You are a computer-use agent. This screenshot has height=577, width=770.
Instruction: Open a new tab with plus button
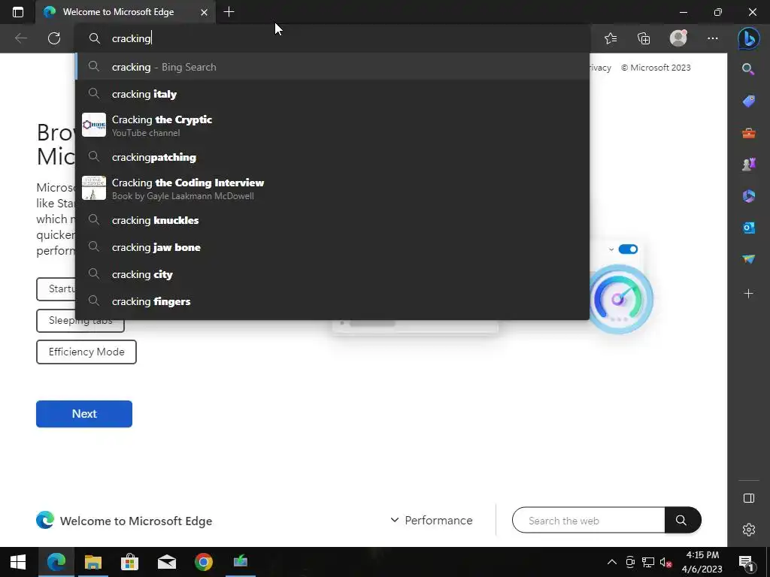pyautogui.click(x=229, y=12)
